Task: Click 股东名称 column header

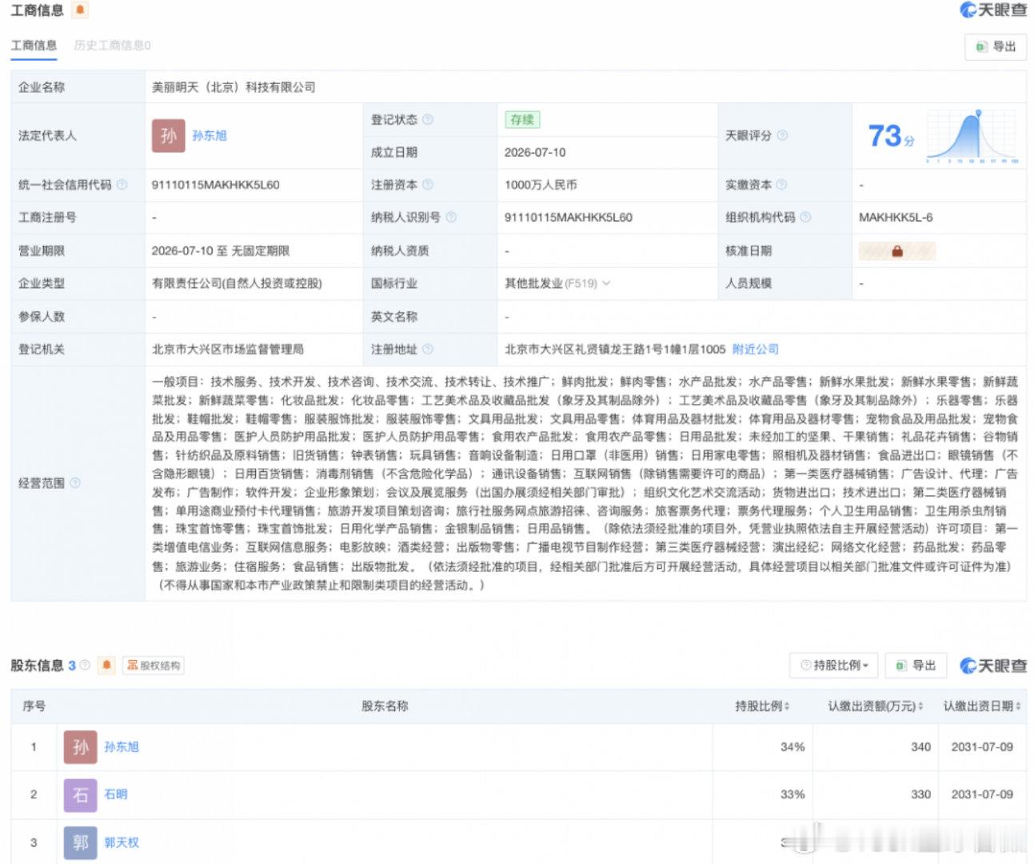Action: (385, 706)
